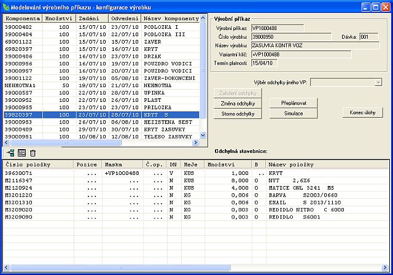This screenshot has width=393, height=275.
Task: Select the item M3201310 EMAIL
Action: tap(196, 203)
